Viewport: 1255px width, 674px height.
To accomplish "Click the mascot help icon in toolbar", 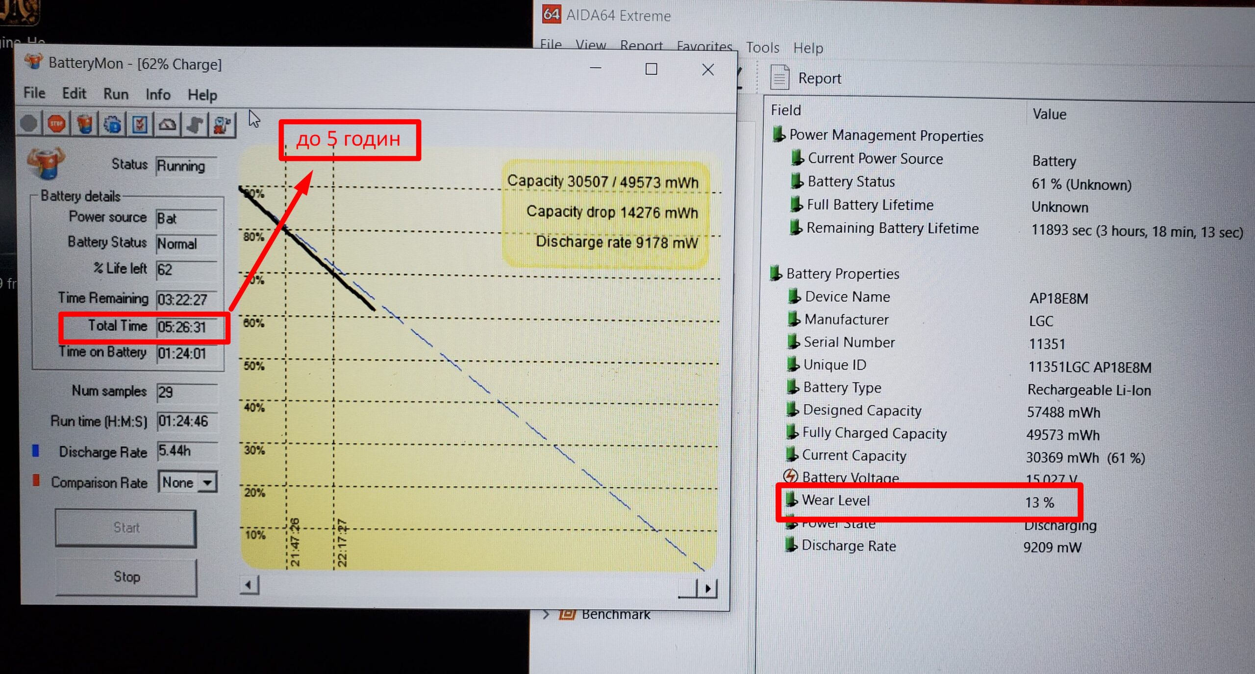I will click(222, 125).
